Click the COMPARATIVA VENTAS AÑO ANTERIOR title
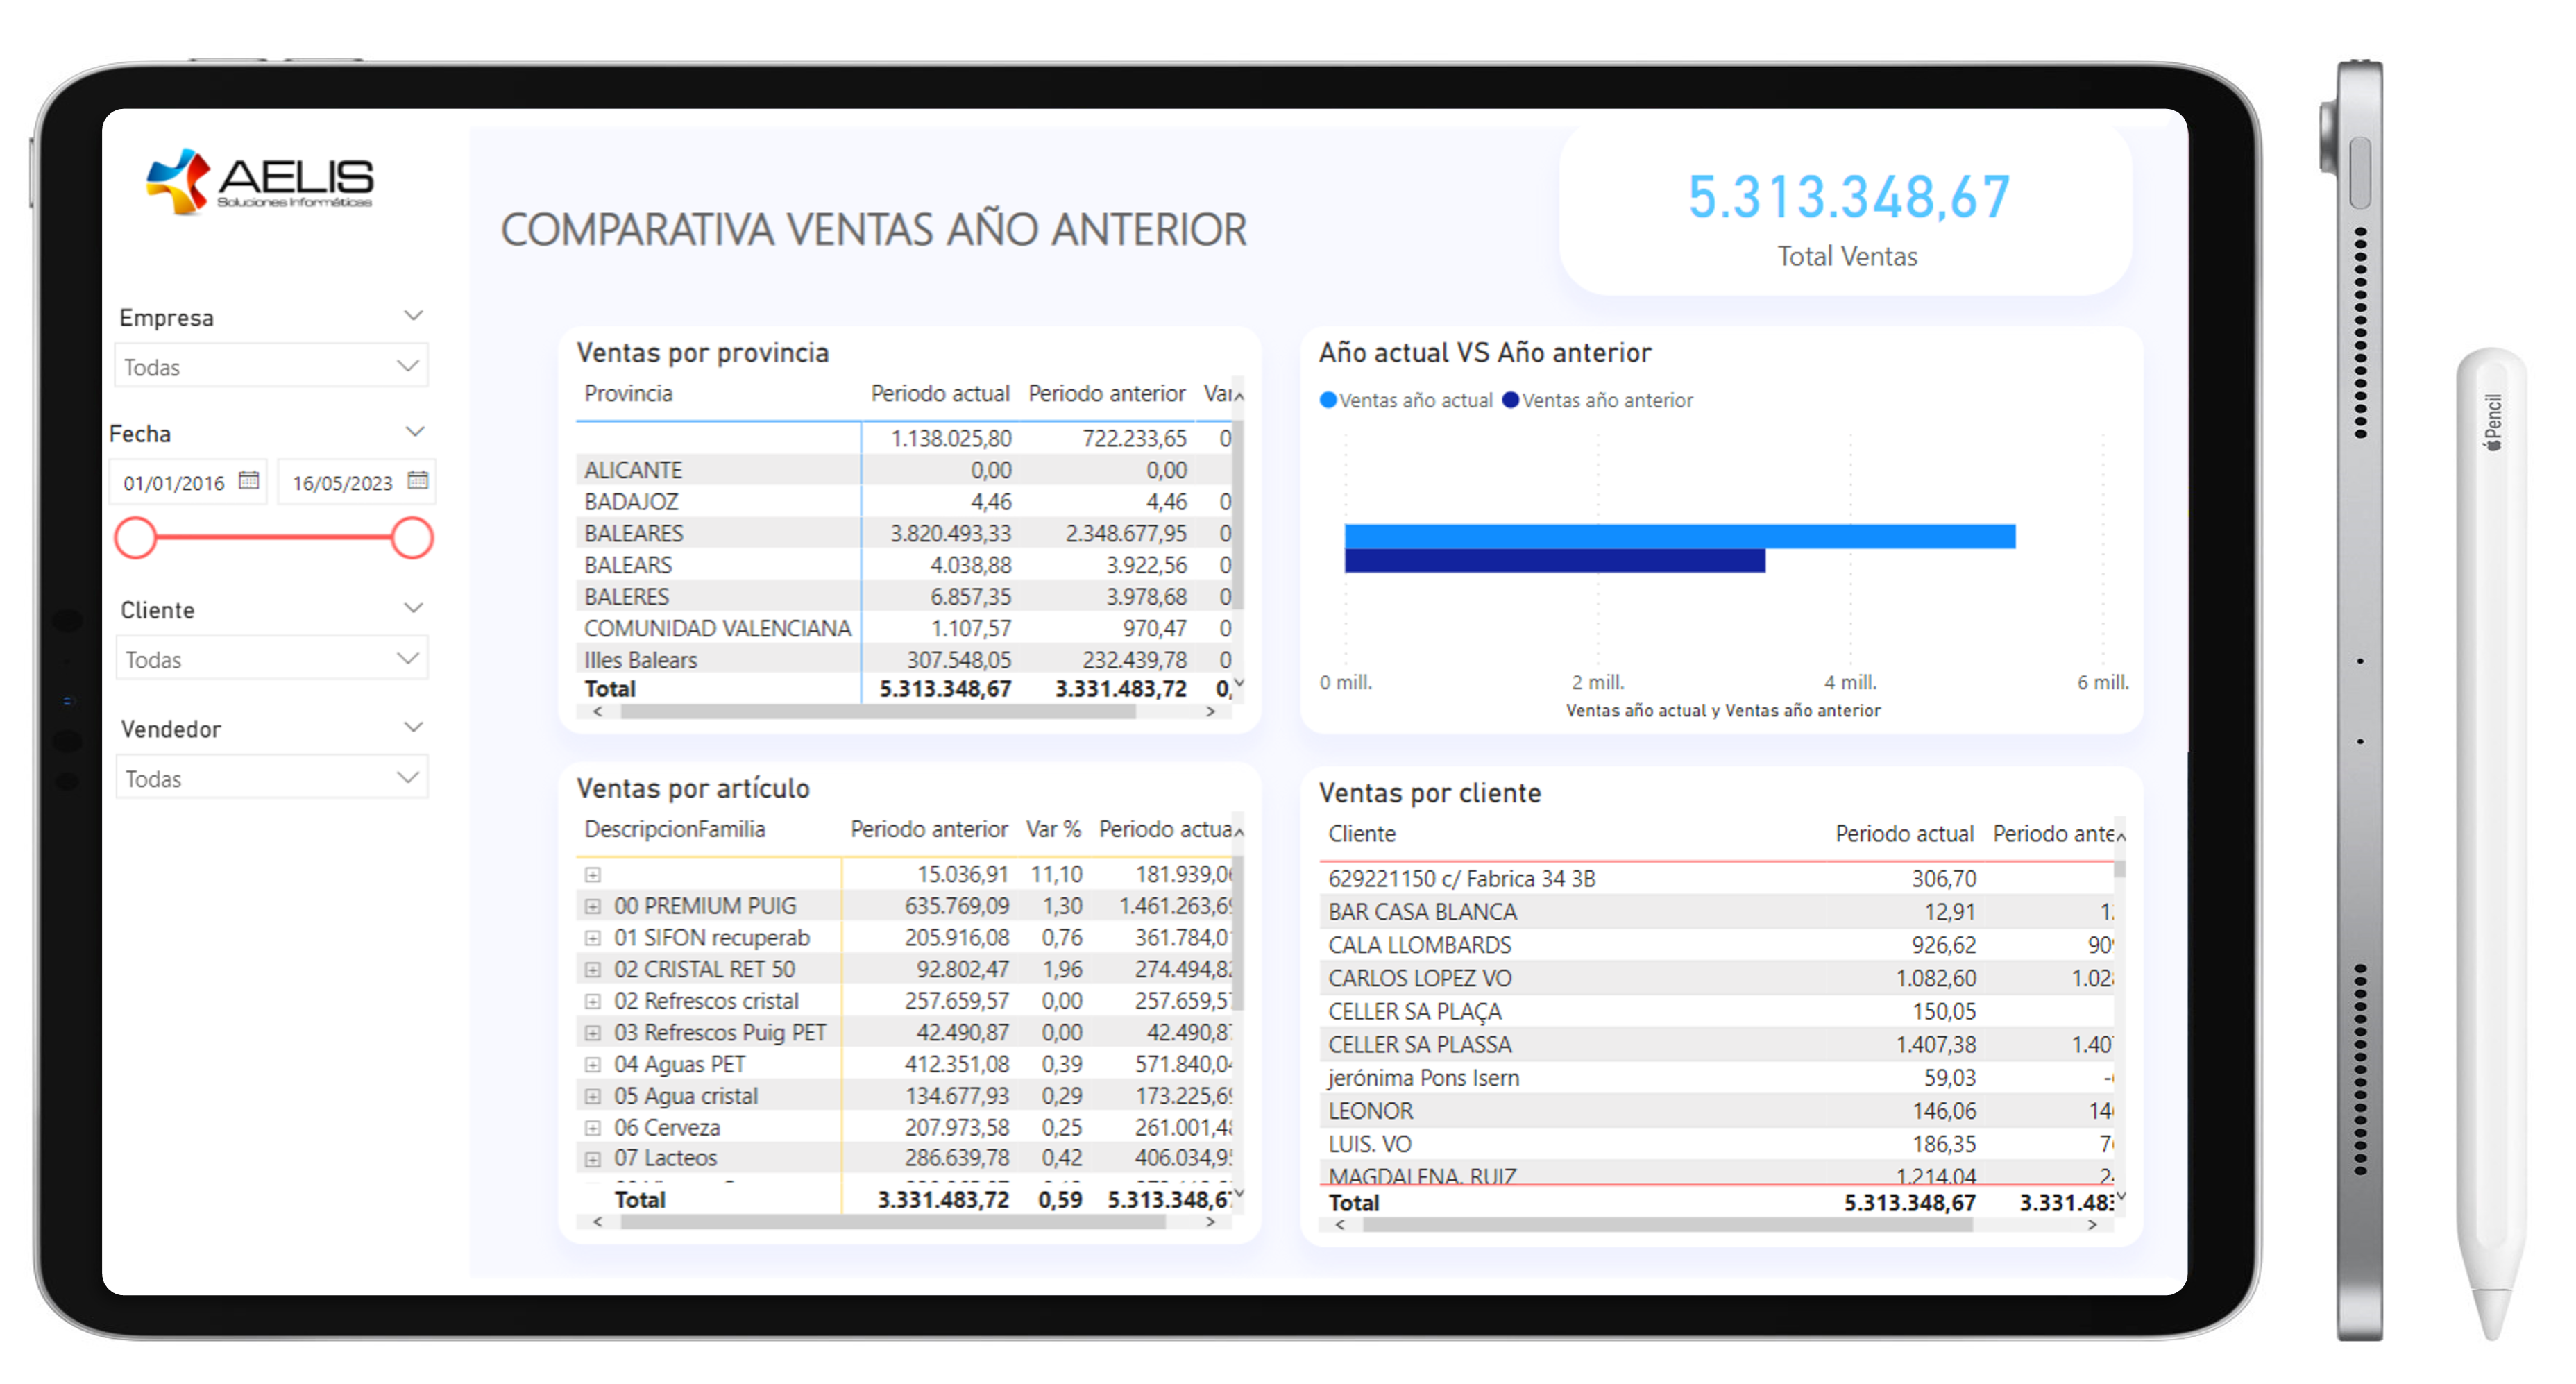2576x1384 pixels. [x=874, y=229]
